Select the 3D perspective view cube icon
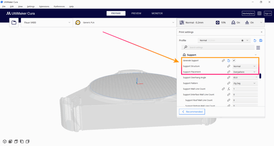This screenshot has height=146, width=274. pyautogui.click(x=5, y=141)
